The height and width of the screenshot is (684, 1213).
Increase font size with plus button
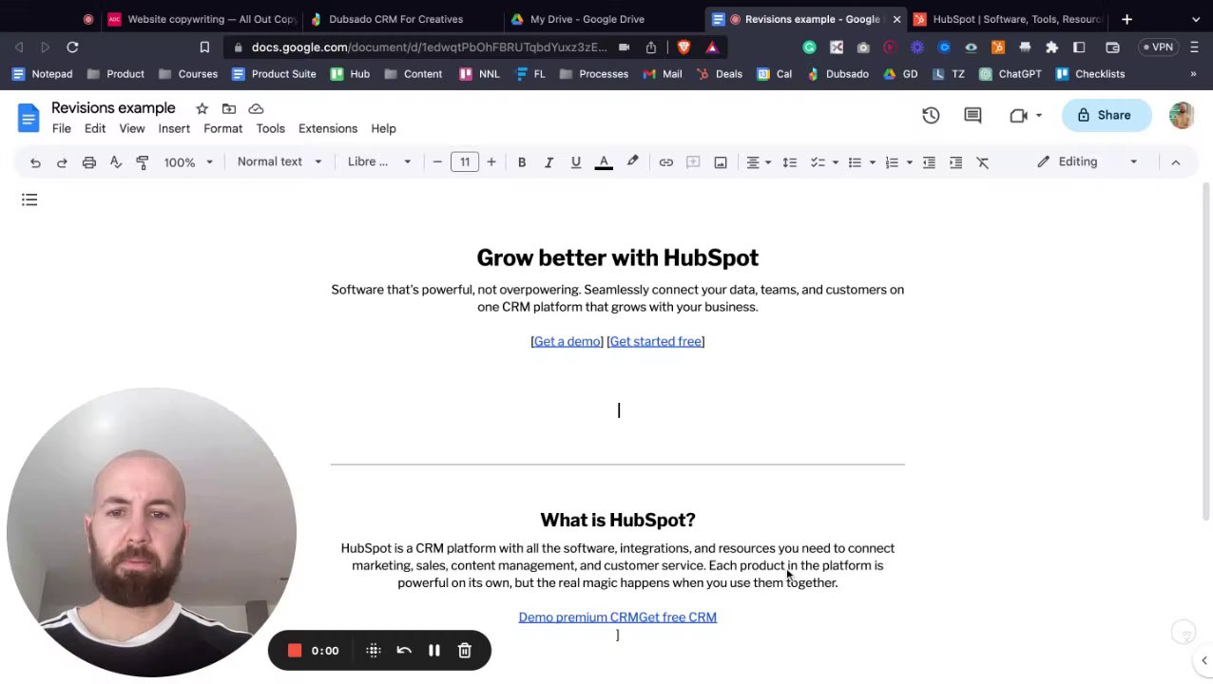pyautogui.click(x=491, y=162)
